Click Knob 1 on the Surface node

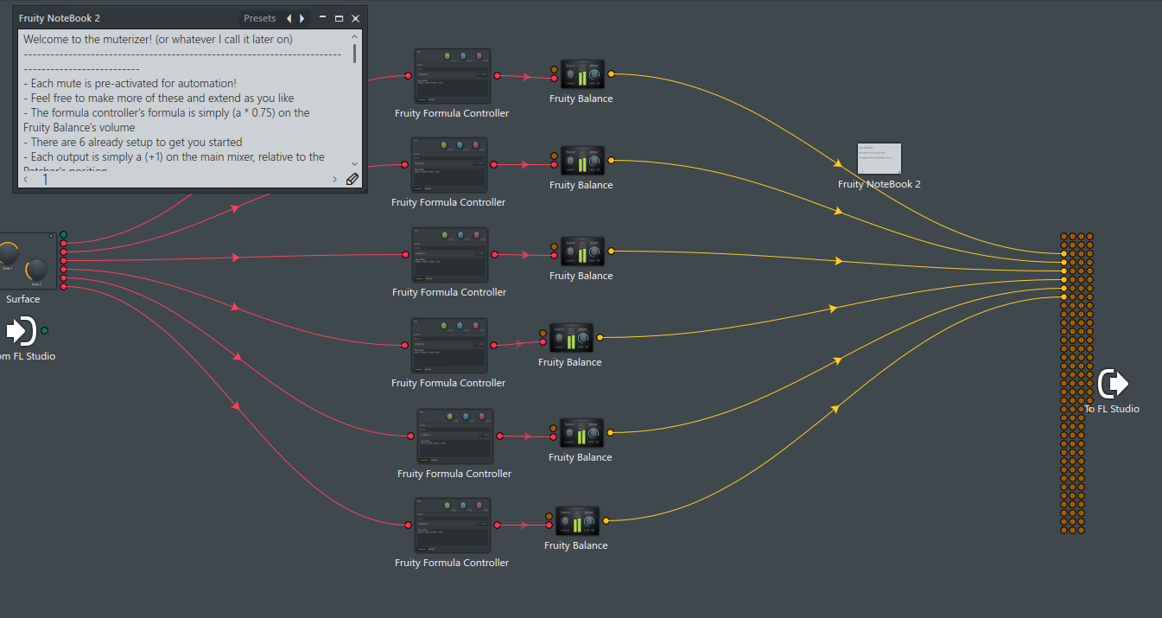[8, 253]
